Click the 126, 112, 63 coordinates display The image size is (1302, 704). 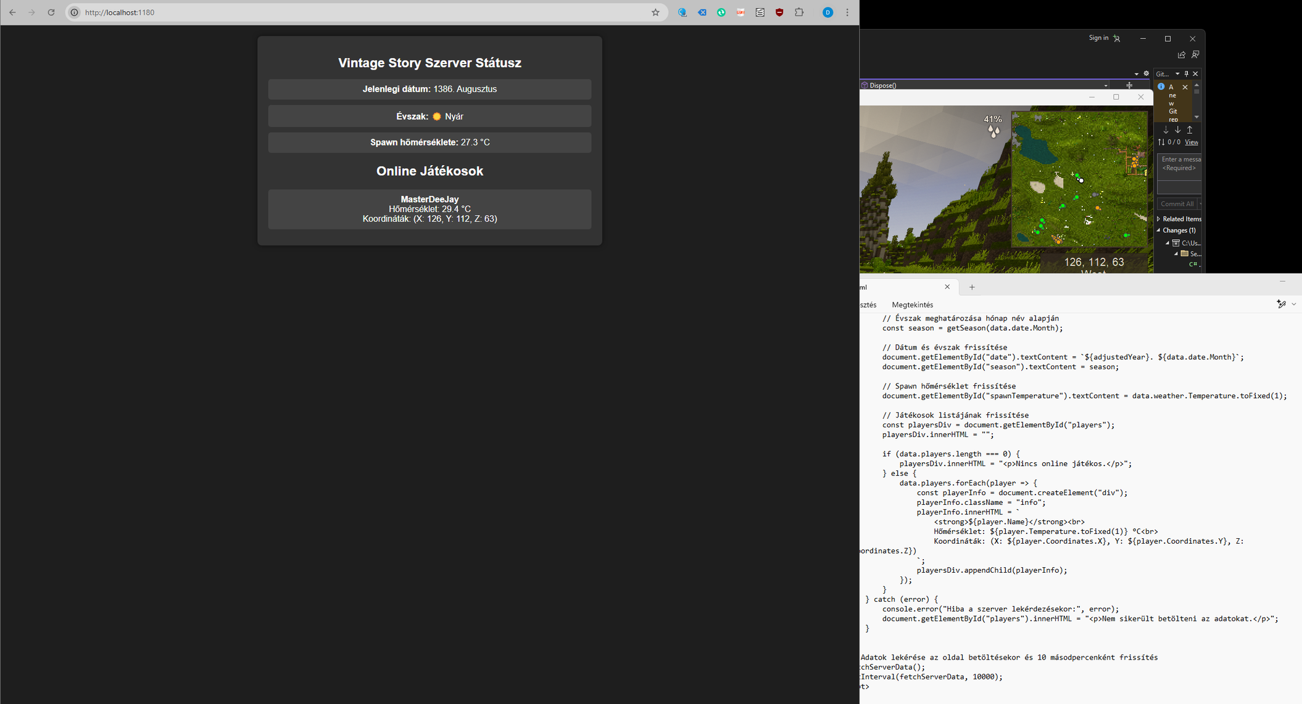coord(1094,262)
